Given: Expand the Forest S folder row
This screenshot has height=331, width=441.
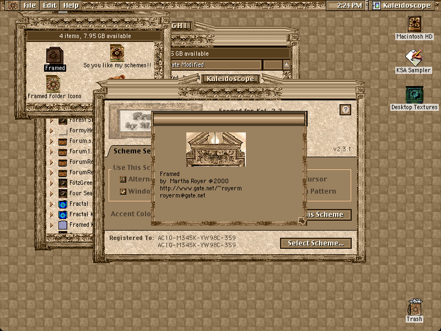Looking at the screenshot, I should [x=51, y=121].
